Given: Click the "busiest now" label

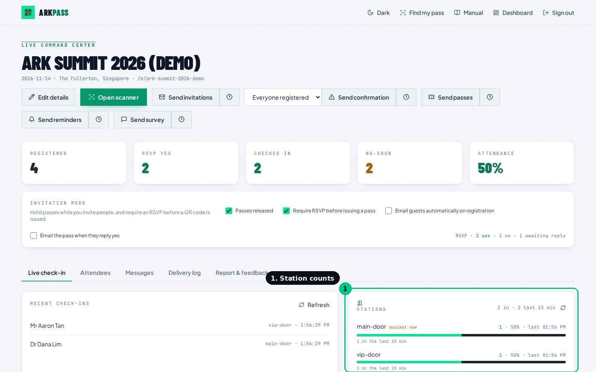Looking at the screenshot, I should pyautogui.click(x=403, y=327).
